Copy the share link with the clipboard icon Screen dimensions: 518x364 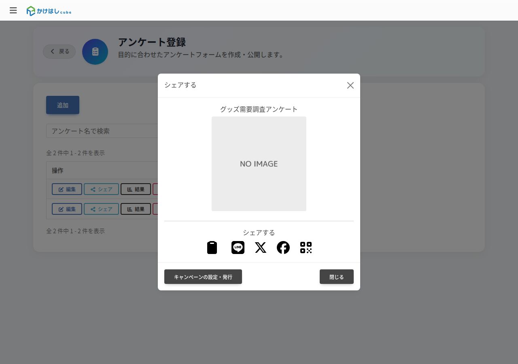pos(212,248)
